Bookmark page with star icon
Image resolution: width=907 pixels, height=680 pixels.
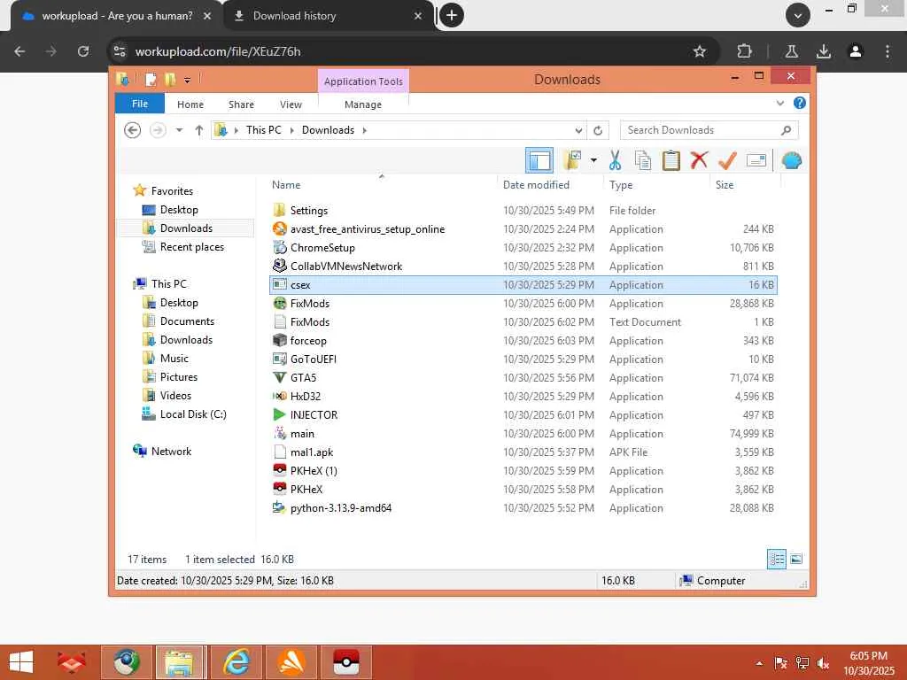click(x=700, y=51)
